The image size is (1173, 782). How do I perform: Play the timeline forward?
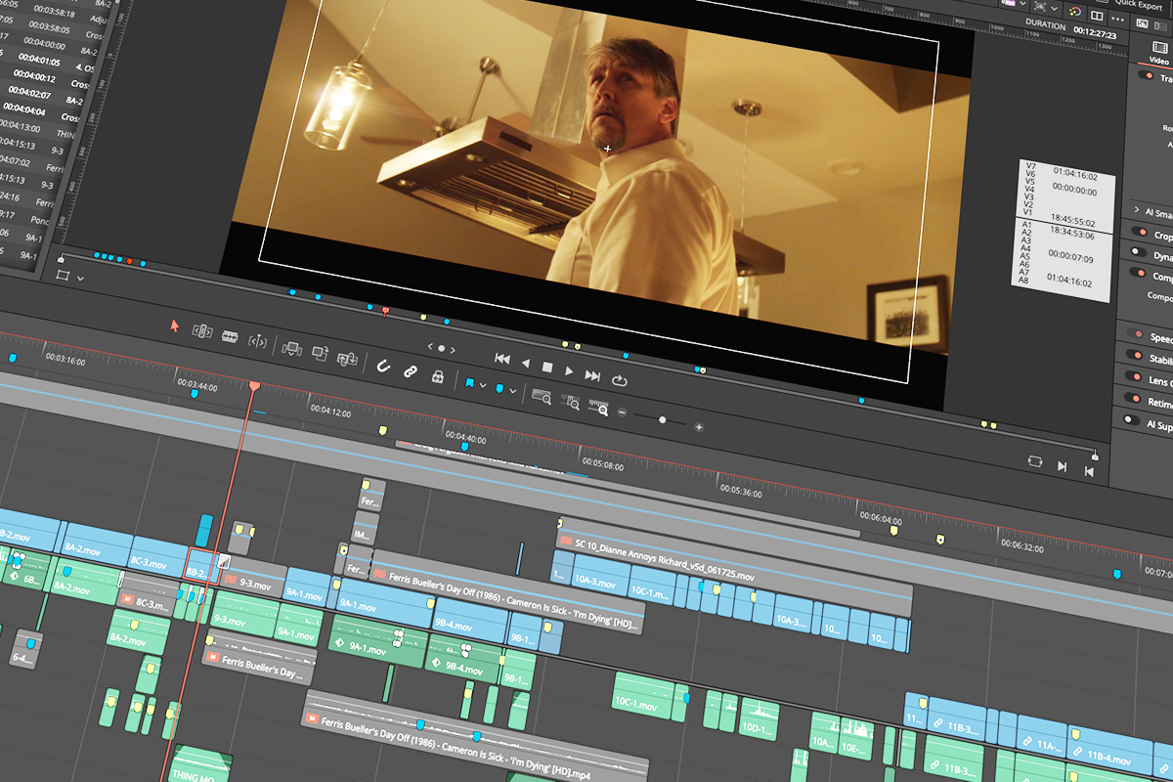click(x=570, y=371)
